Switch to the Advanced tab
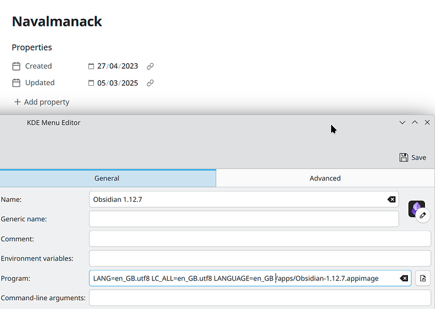Image resolution: width=435 pixels, height=309 pixels. (325, 178)
